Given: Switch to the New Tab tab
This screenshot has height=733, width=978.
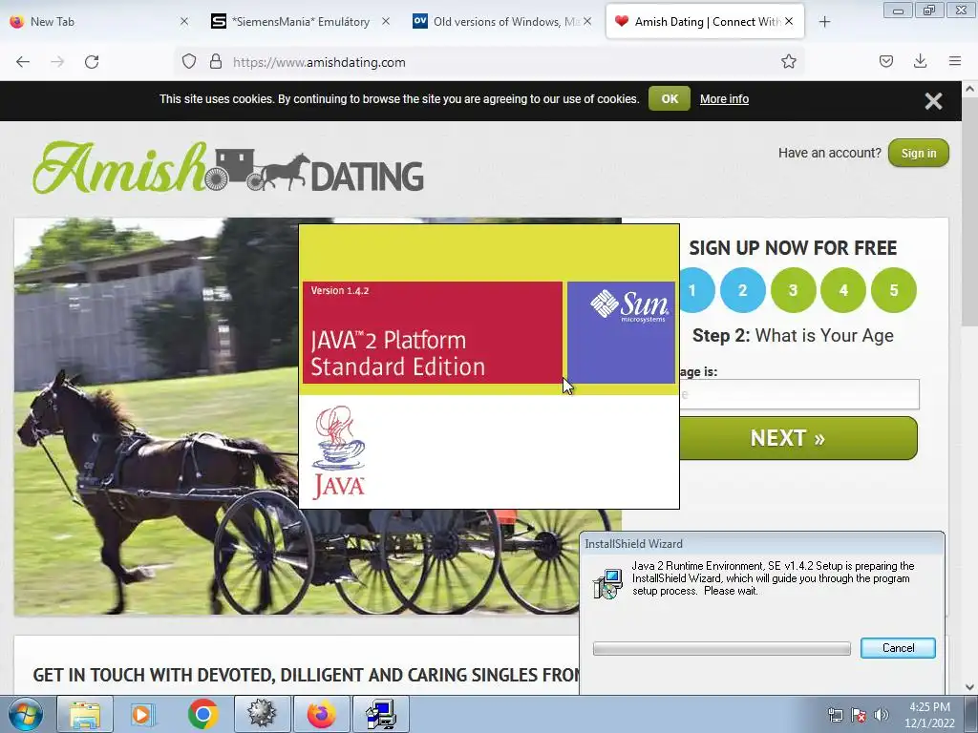Looking at the screenshot, I should [99, 22].
